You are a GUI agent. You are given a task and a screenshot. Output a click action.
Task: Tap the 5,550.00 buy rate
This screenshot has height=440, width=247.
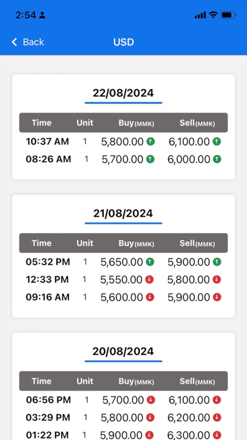122,280
